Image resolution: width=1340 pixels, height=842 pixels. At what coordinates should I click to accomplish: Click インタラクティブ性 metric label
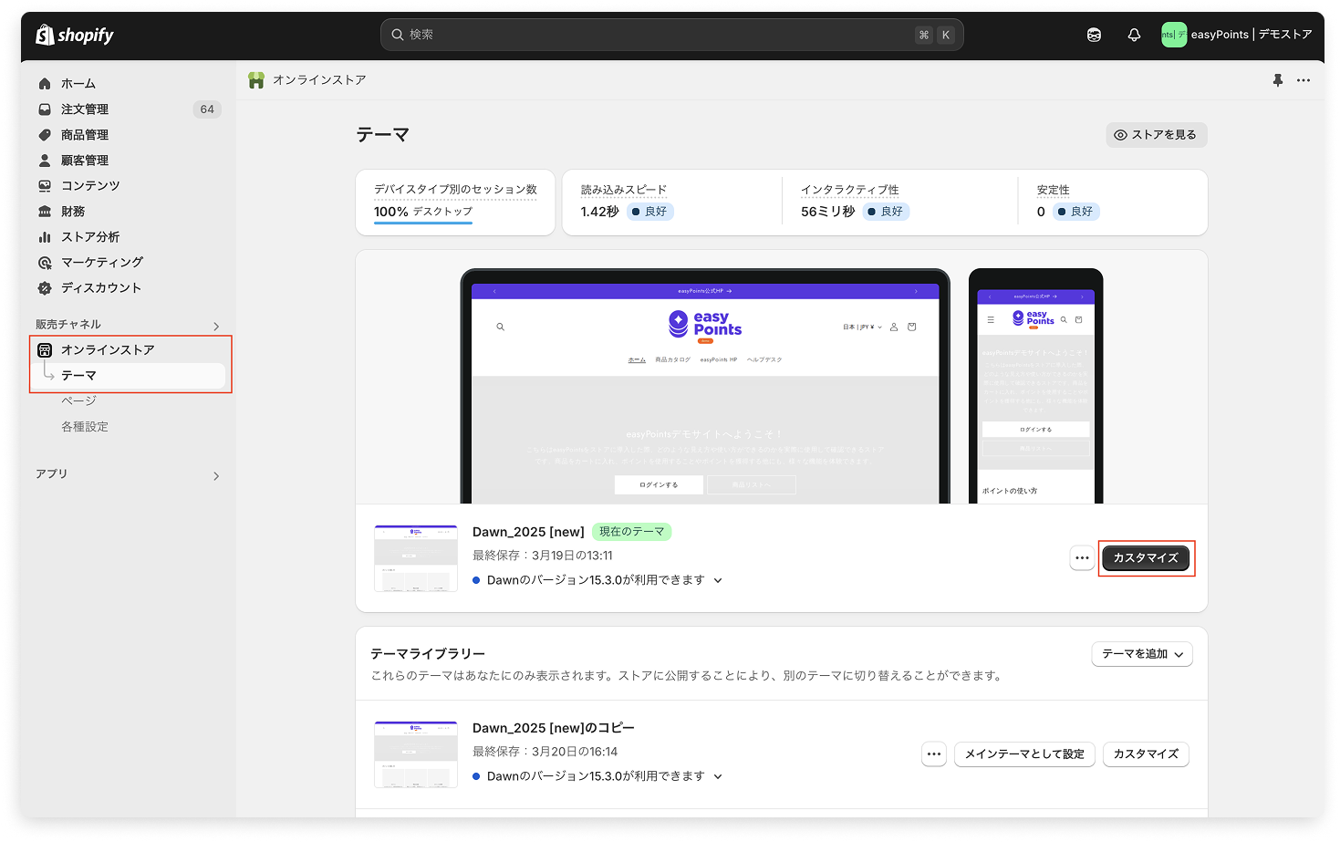coord(850,190)
